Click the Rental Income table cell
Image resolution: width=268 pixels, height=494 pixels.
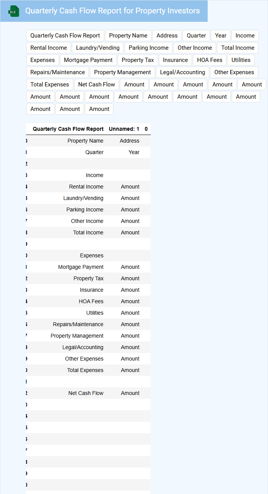(x=86, y=187)
